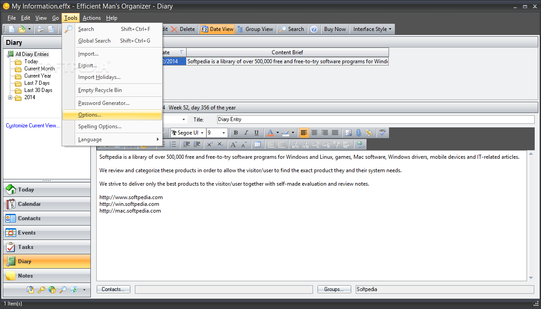Toggle Underline formatting

[256, 133]
